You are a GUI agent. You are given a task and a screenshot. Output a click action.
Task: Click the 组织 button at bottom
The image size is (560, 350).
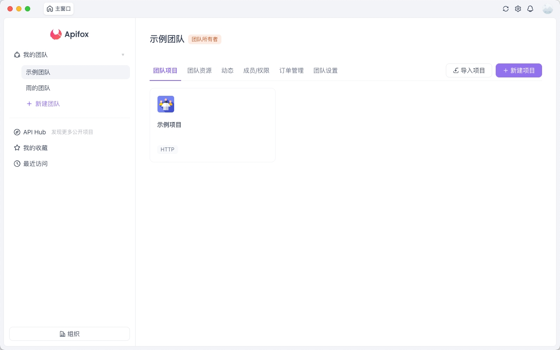tap(70, 334)
